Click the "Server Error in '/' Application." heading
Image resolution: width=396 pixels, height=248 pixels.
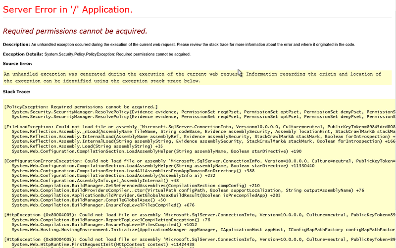[x=68, y=9]
